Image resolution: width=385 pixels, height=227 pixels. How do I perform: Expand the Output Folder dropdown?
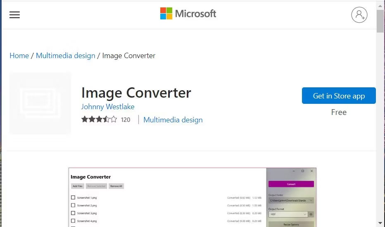(x=291, y=200)
